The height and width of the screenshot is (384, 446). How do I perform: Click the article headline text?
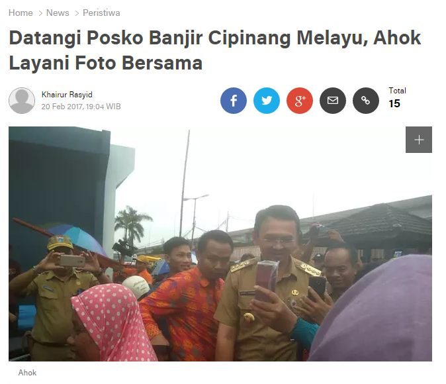pyautogui.click(x=215, y=50)
